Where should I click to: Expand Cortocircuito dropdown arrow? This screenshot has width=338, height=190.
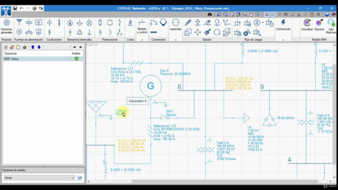tap(283, 40)
